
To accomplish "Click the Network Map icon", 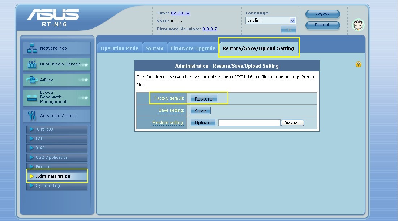I will tap(32, 48).
